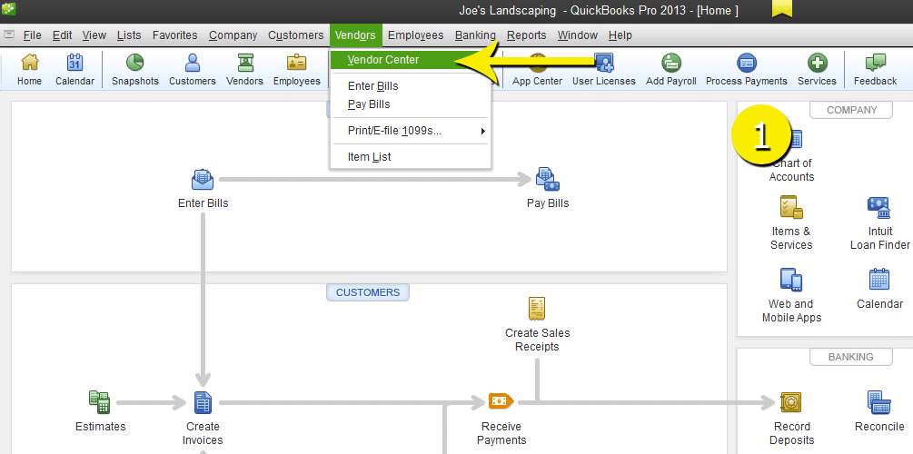Click the CUSTOMERS section header button

368,292
